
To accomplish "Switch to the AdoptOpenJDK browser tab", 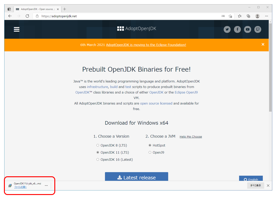I will pyautogui.click(x=37, y=9).
